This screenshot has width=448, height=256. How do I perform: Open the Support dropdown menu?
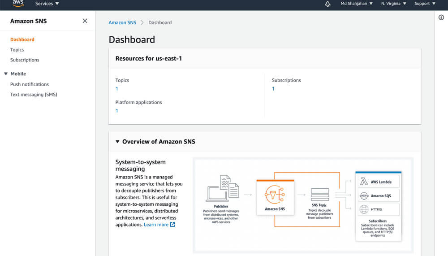pos(425,4)
